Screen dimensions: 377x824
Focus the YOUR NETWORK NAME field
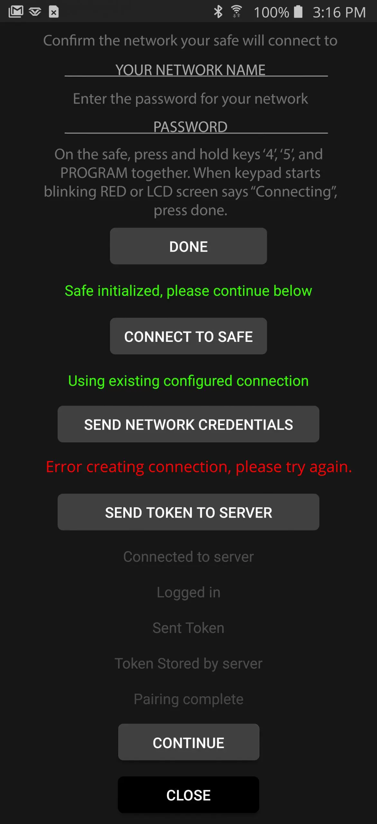click(x=196, y=70)
